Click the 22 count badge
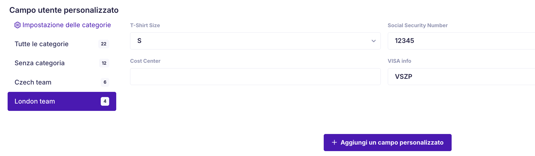Screen dimensions: 535x156 coord(104,44)
